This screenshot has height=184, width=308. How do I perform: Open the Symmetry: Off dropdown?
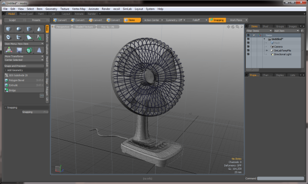(x=175, y=20)
